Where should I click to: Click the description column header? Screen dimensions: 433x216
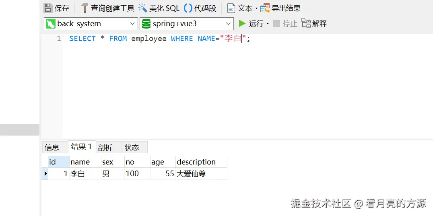point(201,162)
